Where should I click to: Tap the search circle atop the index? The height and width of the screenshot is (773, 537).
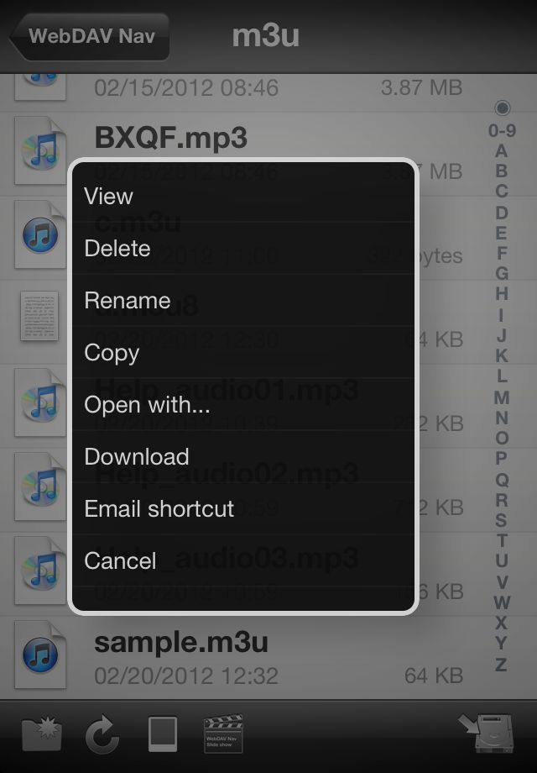pyautogui.click(x=502, y=108)
